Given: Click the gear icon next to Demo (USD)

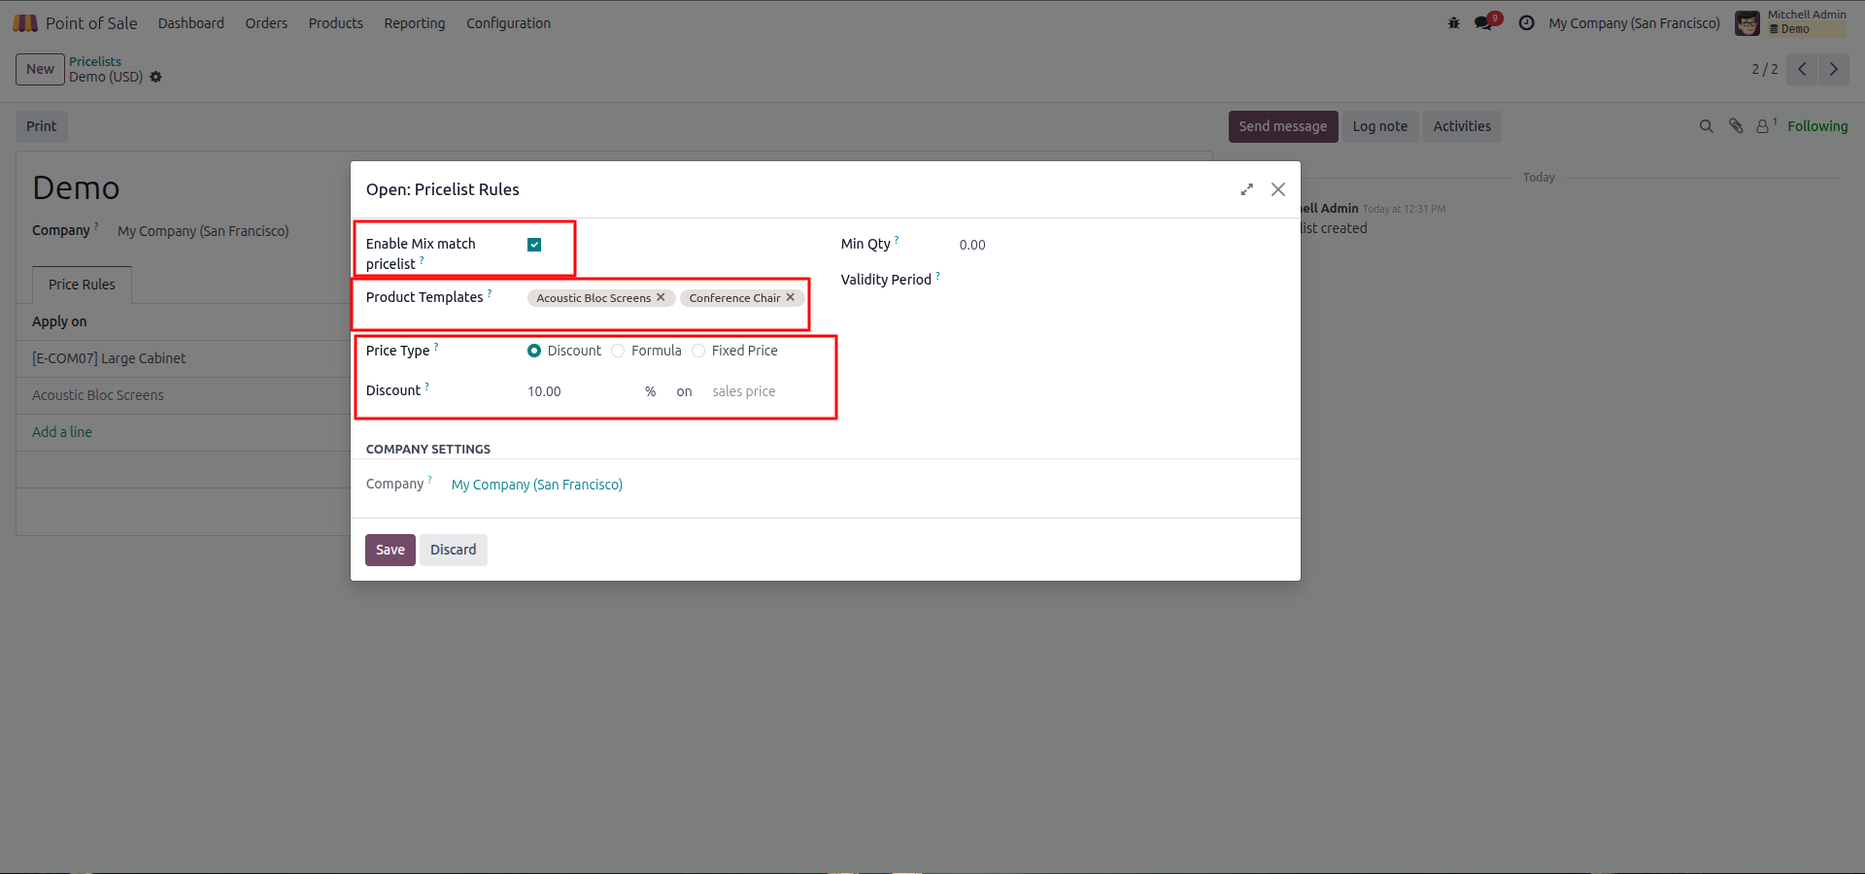Looking at the screenshot, I should [156, 77].
